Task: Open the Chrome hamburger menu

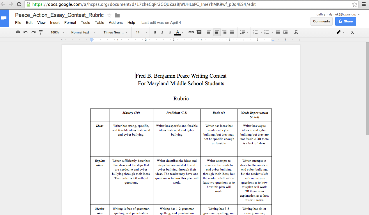Action: pyautogui.click(x=364, y=4)
